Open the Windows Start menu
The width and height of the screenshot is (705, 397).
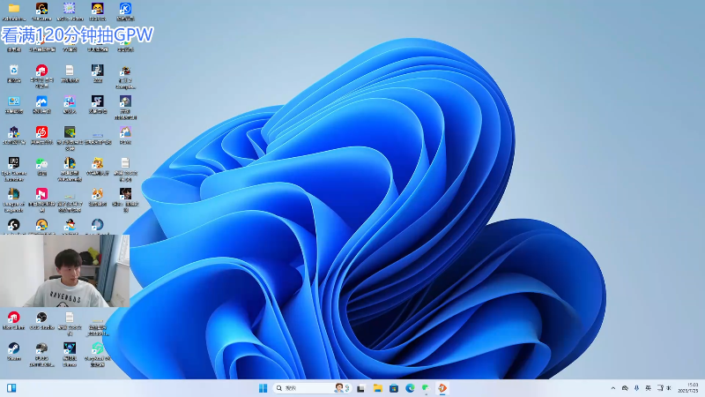point(263,388)
